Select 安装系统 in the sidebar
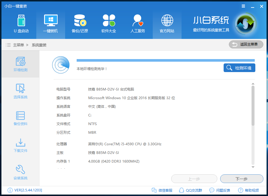The image size is (268, 196). point(20,172)
